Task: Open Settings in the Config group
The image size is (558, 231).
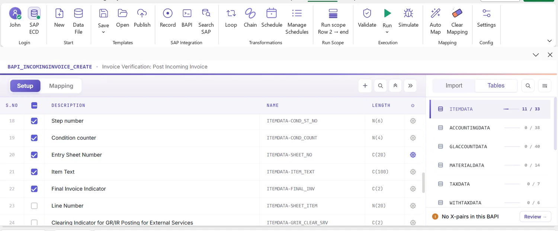Action: click(x=486, y=18)
